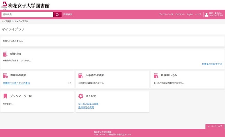The width and height of the screenshot is (225, 137).
Task: Open サービス設定の変更 link
Action: (88, 104)
